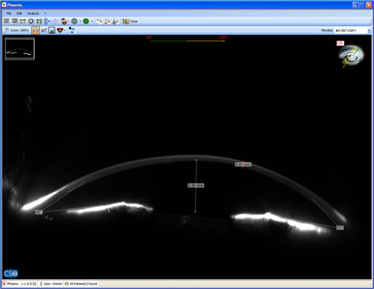Expand the green circle icon dropdown arrow
The image size is (374, 289).
[92, 22]
